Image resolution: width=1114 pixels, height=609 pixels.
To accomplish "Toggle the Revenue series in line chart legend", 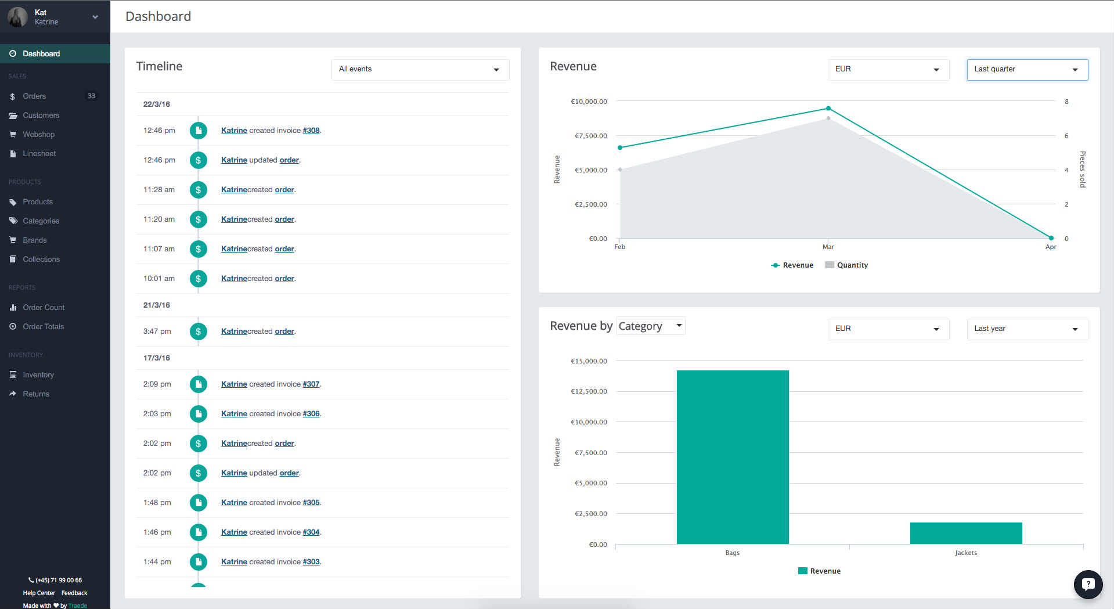I will point(792,265).
